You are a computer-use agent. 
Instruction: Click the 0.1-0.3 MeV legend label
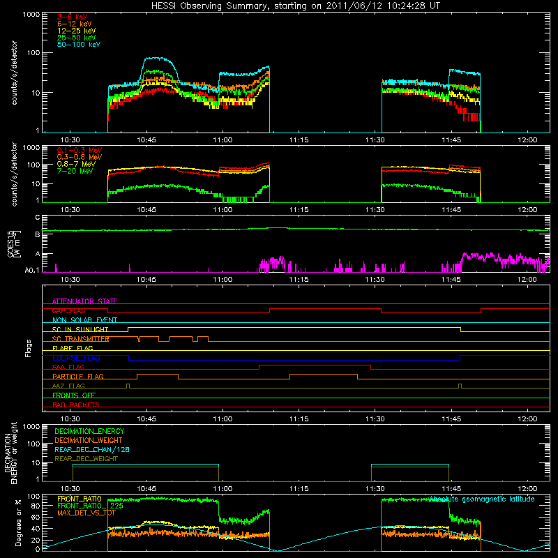point(80,150)
